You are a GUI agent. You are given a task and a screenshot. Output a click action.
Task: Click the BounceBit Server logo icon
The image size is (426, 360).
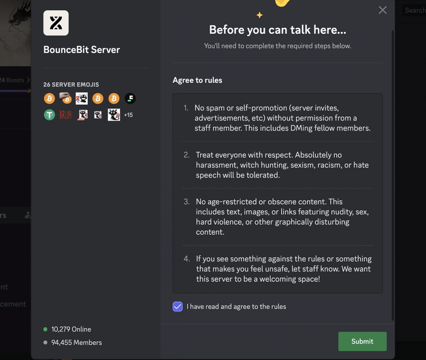coord(56,23)
